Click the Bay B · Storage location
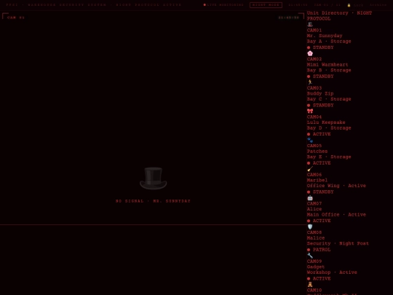This screenshot has height=295, width=393. point(329,70)
